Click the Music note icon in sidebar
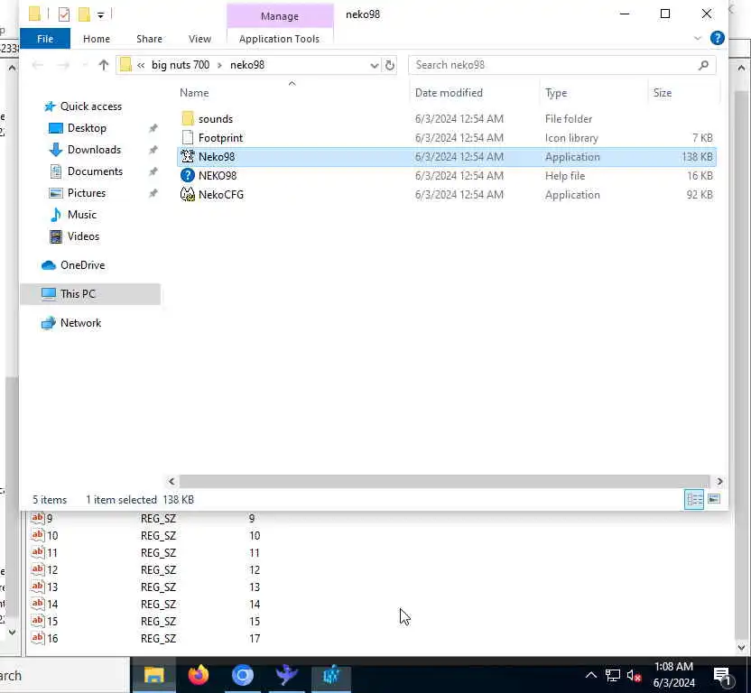Viewport: 751px width, 693px height. 56,215
